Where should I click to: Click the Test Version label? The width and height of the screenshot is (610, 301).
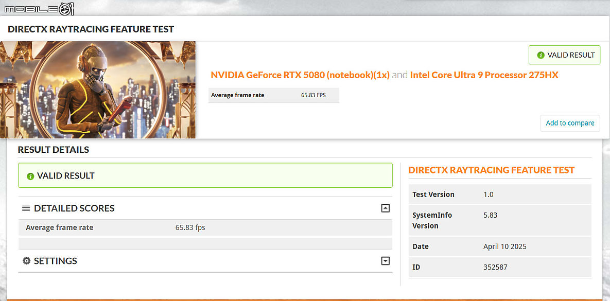click(x=433, y=194)
